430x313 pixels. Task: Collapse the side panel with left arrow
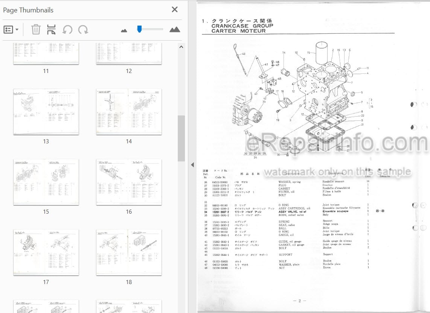(x=192, y=165)
